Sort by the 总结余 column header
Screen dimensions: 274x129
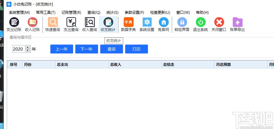point(188,64)
